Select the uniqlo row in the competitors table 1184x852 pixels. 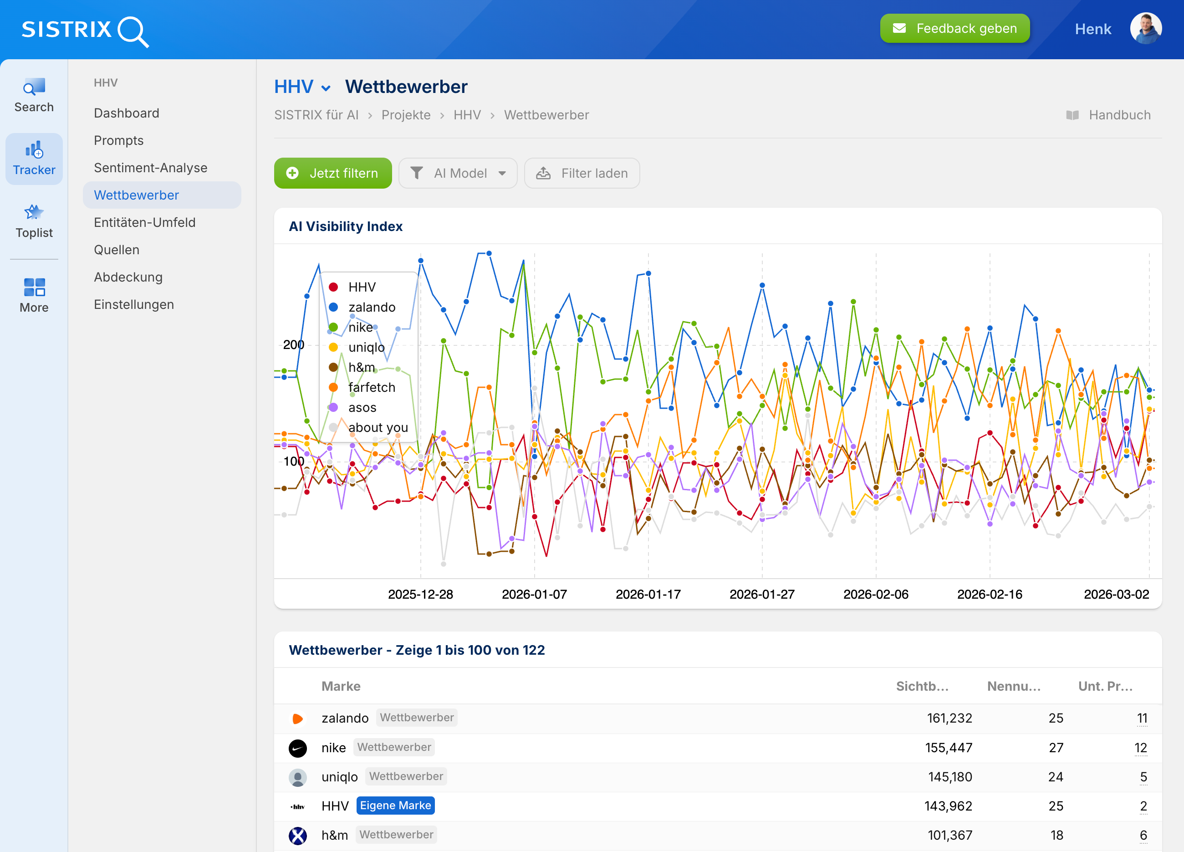[339, 777]
